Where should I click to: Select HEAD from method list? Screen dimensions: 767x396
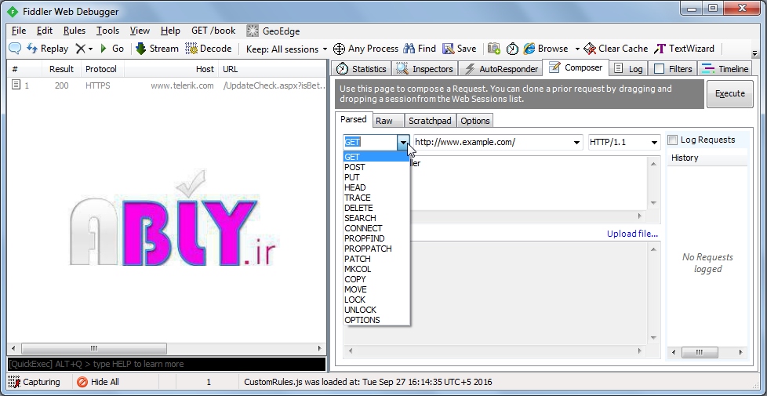(376, 187)
